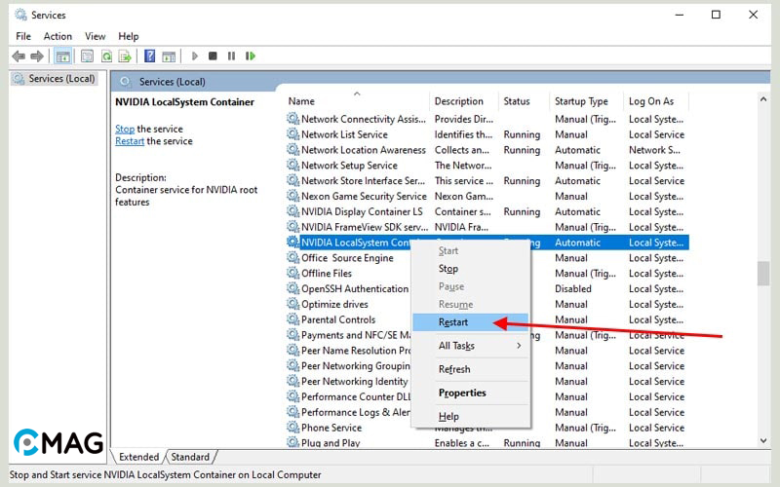Click the vertical scrollbar thumb

point(763,274)
